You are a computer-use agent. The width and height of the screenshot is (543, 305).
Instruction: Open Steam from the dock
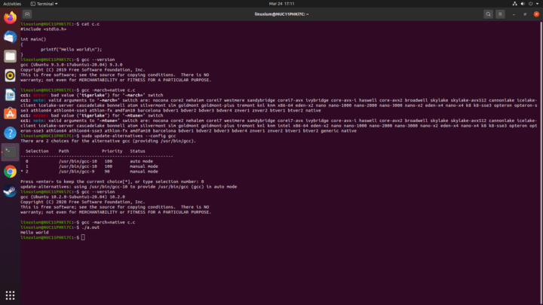10,191
